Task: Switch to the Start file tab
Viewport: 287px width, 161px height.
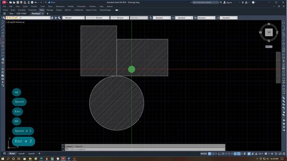Action: [11, 13]
